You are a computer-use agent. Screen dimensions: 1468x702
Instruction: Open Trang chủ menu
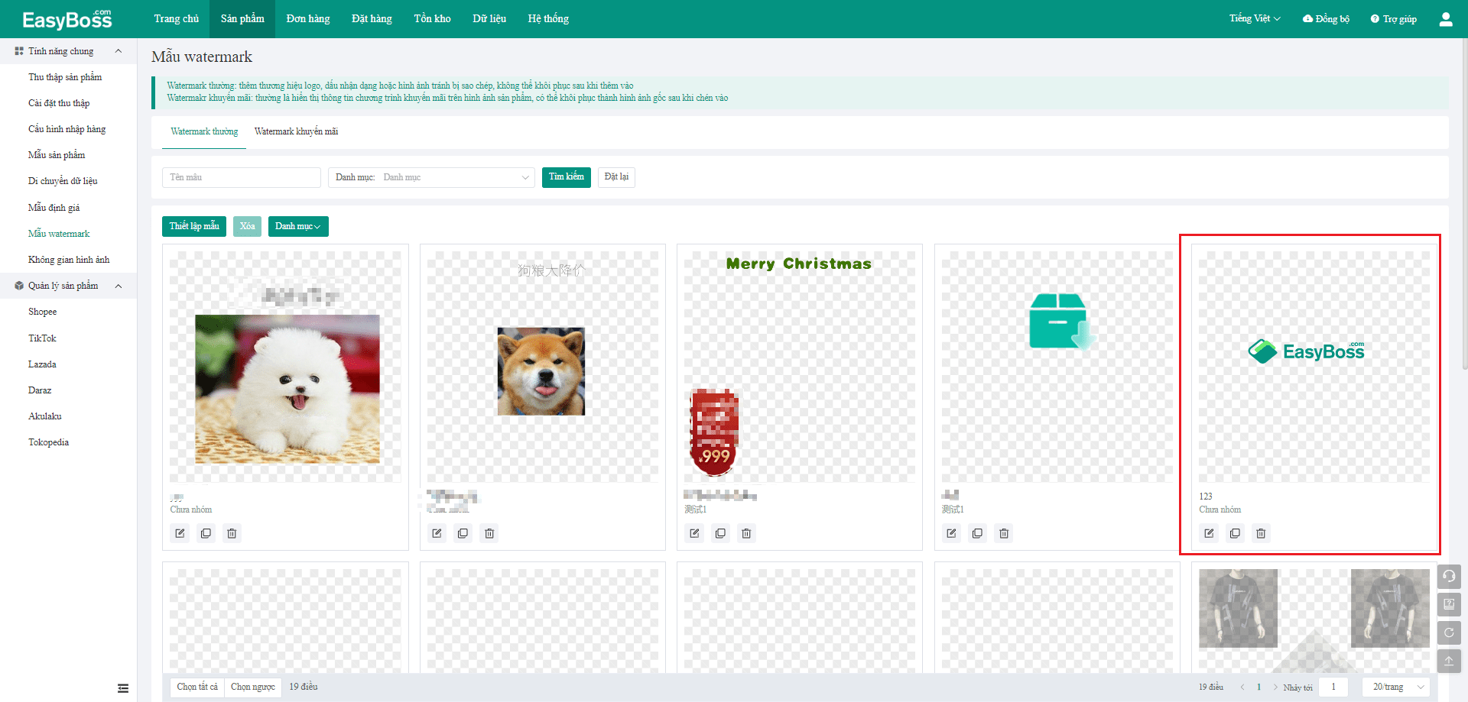pos(177,19)
